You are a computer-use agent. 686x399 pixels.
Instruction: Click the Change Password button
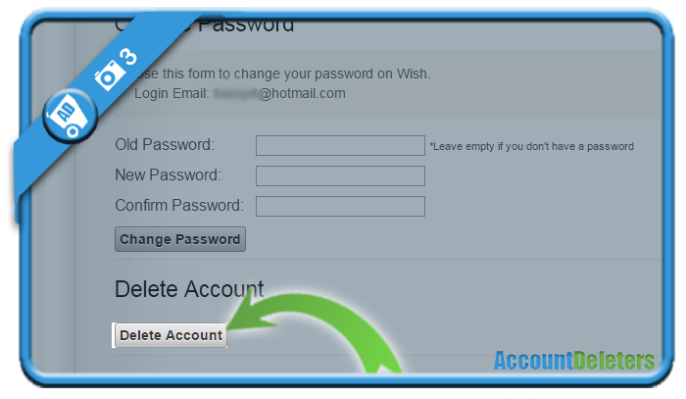click(x=179, y=239)
